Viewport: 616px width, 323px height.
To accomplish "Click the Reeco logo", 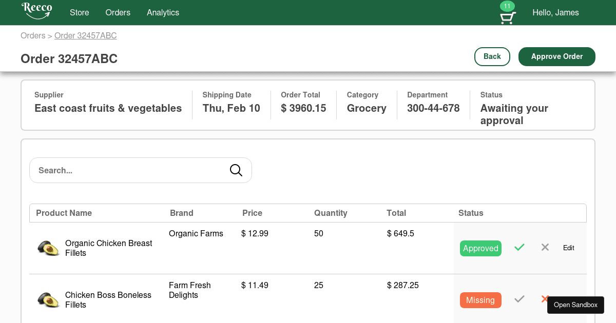I will coord(36,11).
